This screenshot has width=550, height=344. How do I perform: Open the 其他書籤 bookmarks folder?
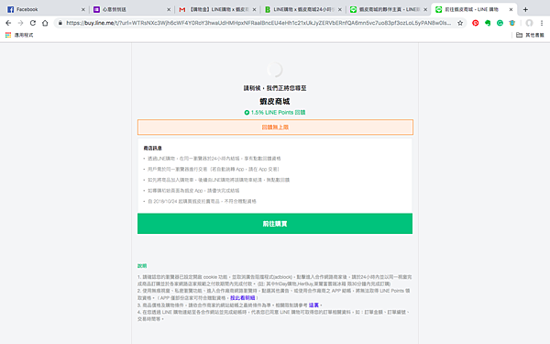[530, 35]
